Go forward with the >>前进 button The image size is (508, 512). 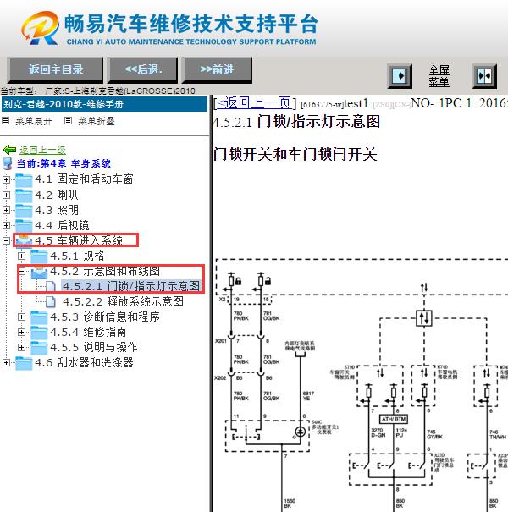[x=217, y=69]
